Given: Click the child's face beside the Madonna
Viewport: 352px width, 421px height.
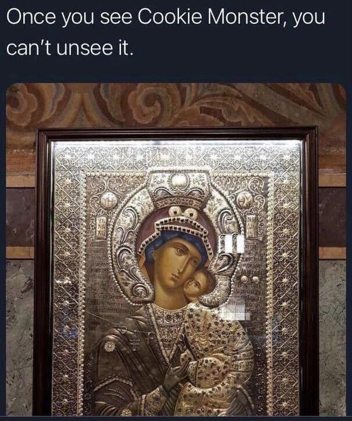Looking at the screenshot, I should click(x=197, y=286).
